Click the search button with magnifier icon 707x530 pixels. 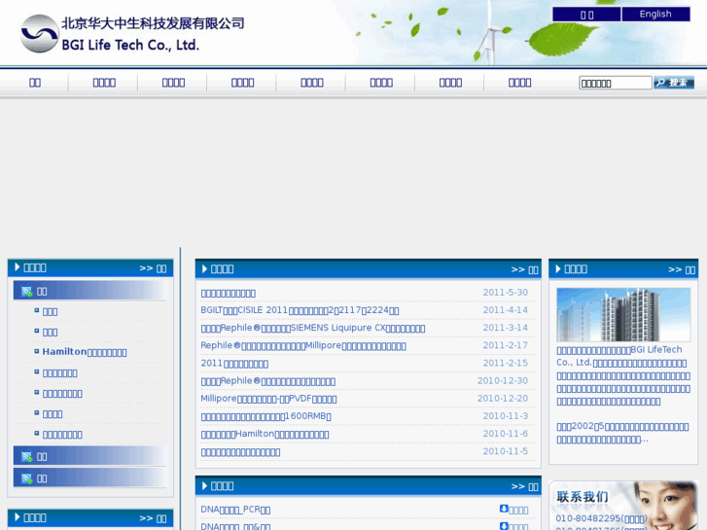(x=674, y=83)
